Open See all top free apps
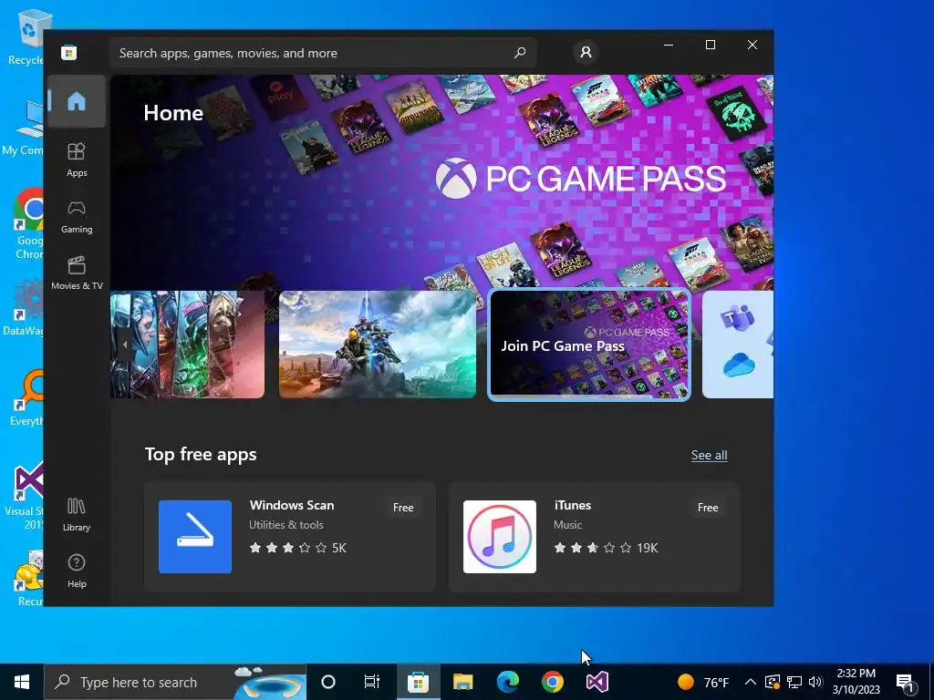The width and height of the screenshot is (934, 700). point(709,456)
